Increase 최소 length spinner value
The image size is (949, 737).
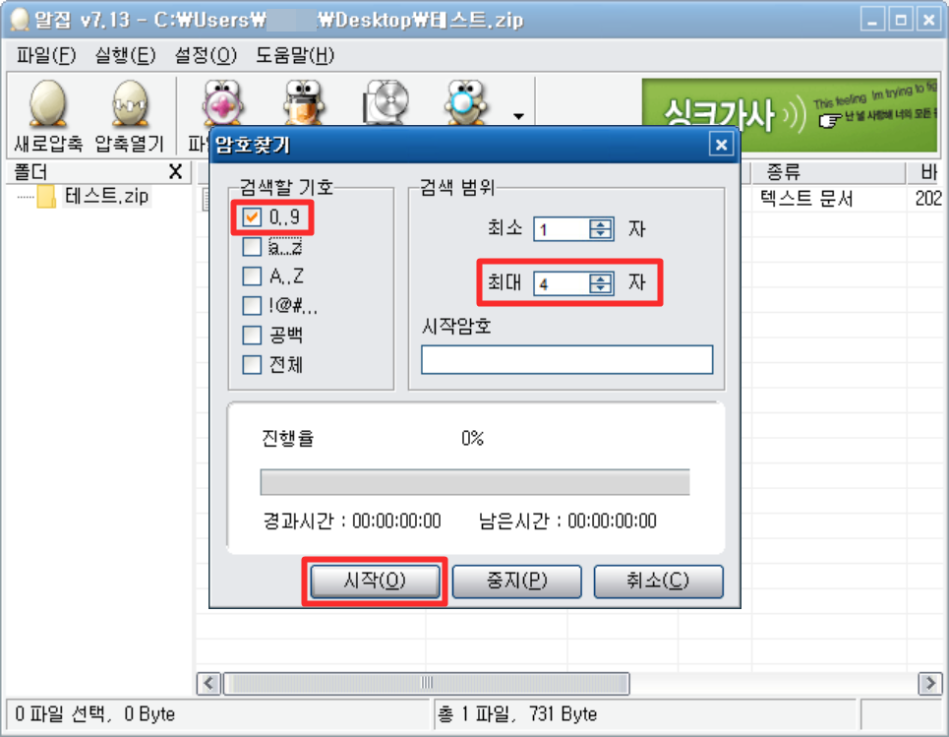(x=601, y=224)
